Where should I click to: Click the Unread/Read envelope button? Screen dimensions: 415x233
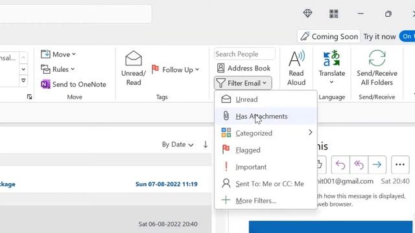click(x=134, y=68)
